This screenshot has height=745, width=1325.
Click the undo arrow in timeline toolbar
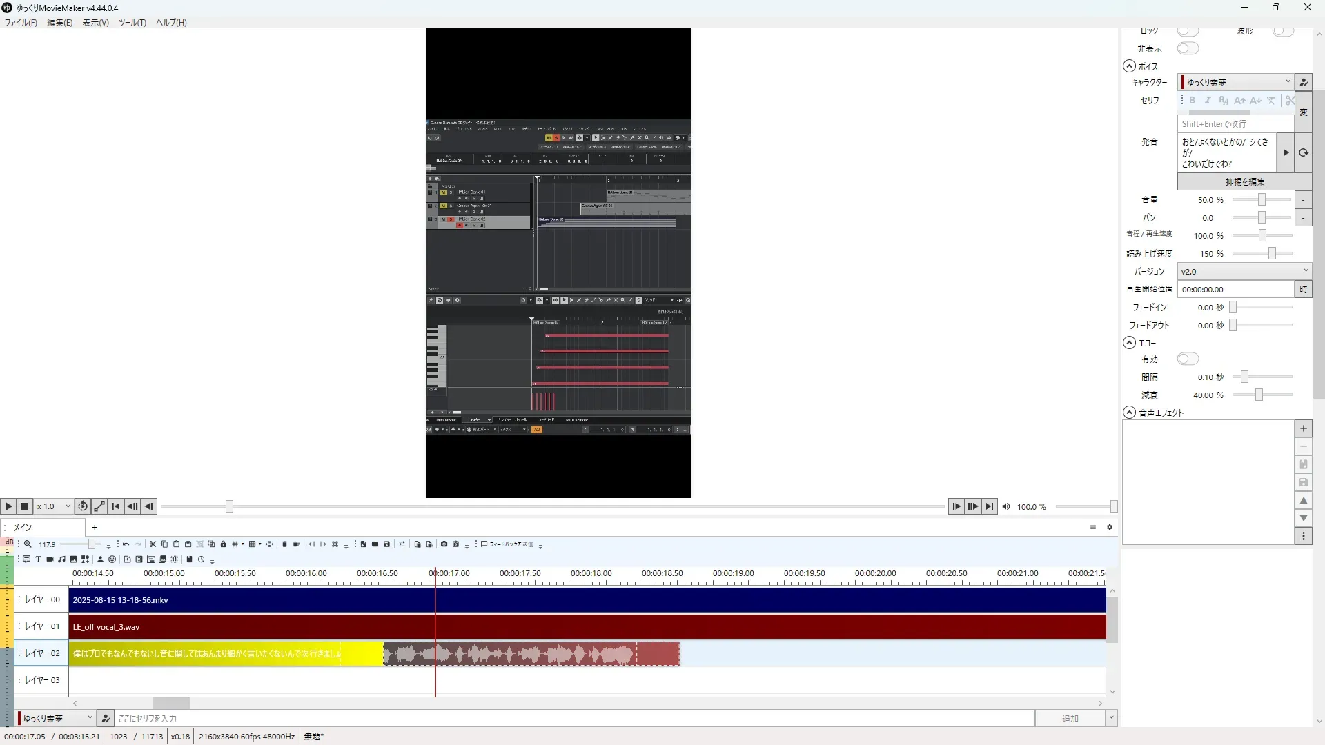click(126, 544)
